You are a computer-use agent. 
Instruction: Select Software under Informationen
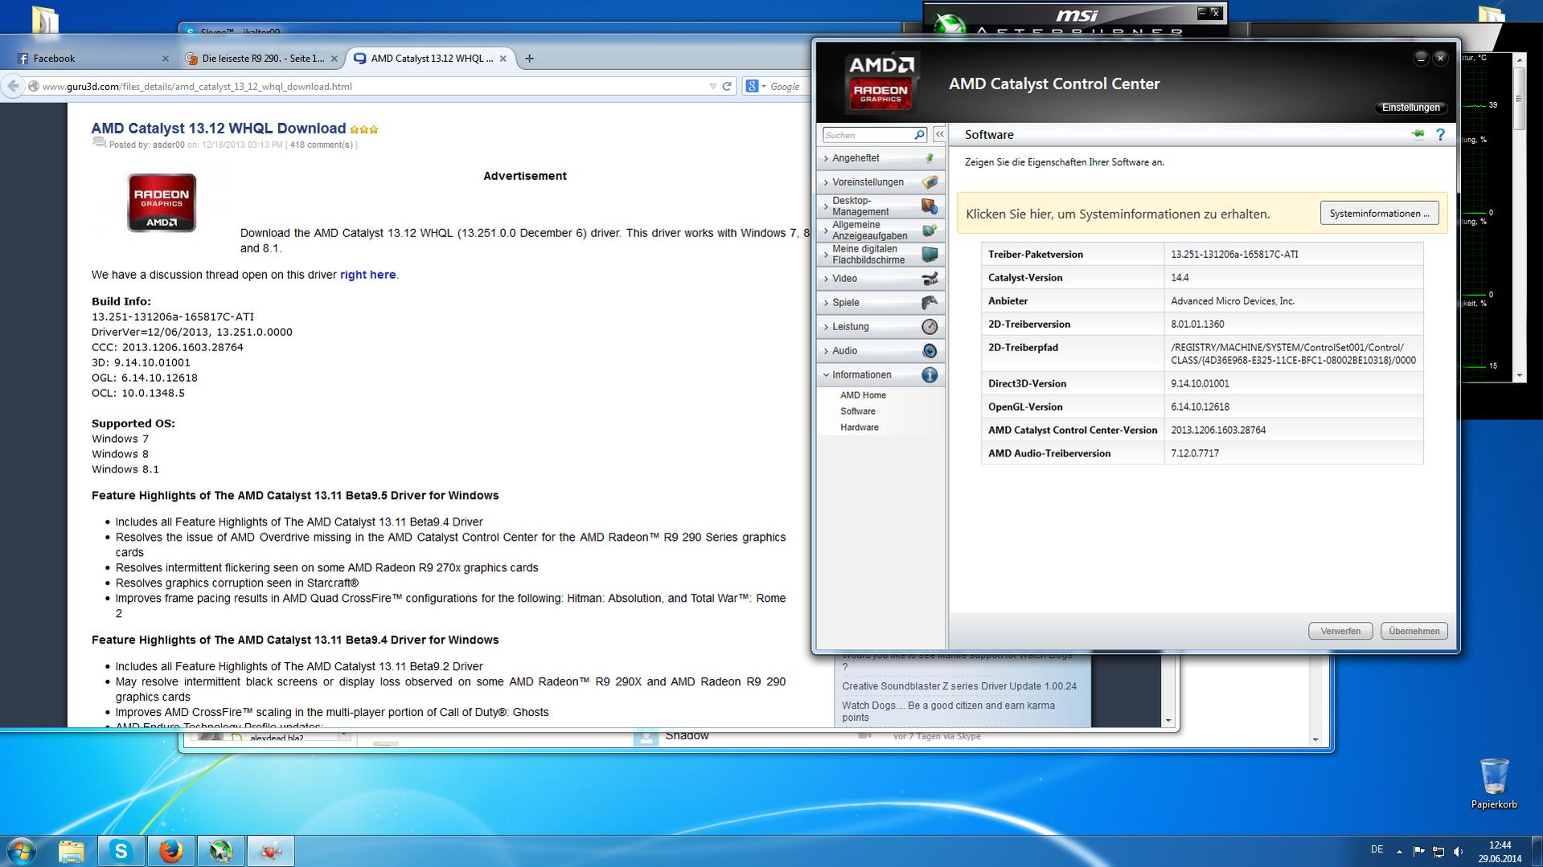(x=857, y=411)
